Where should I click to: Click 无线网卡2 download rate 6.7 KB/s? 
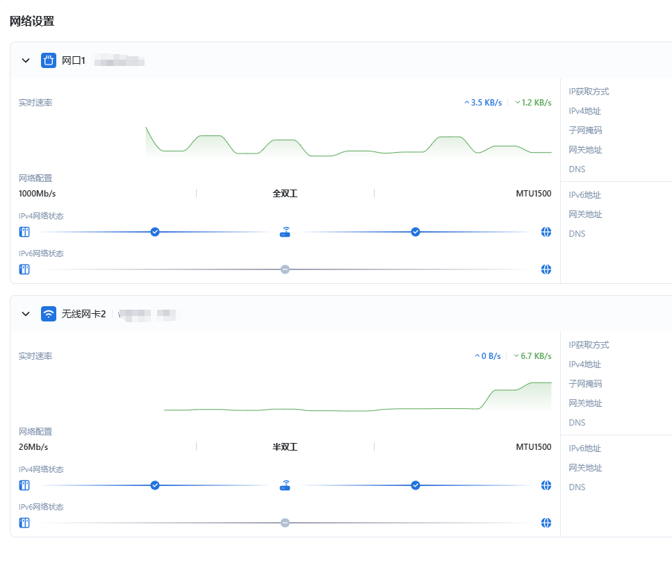[533, 356]
